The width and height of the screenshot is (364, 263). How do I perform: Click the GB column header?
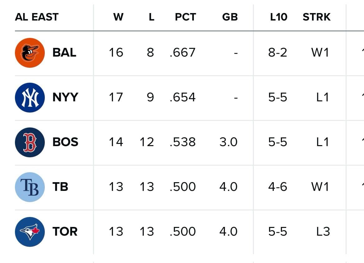(x=230, y=17)
